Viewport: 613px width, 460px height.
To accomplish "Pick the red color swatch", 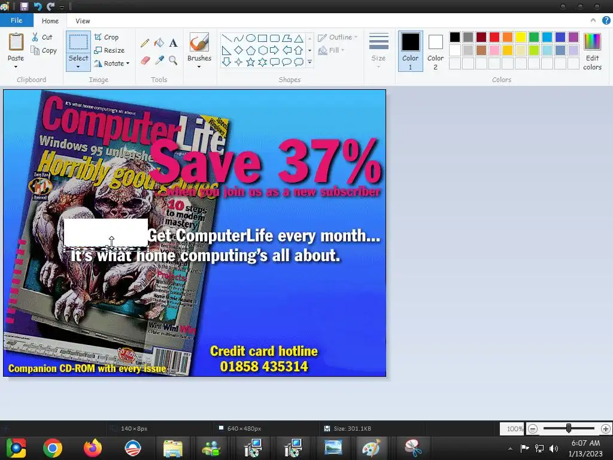I will pos(494,37).
